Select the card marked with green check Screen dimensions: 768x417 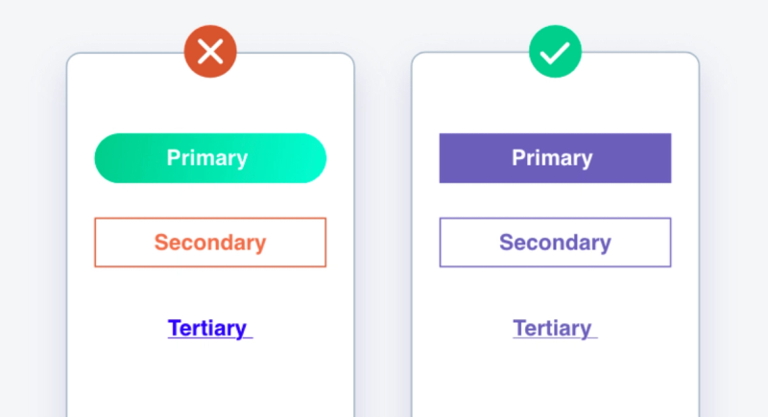coord(555,235)
